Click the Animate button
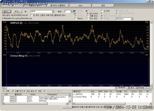The image size is (154, 111). point(140,88)
